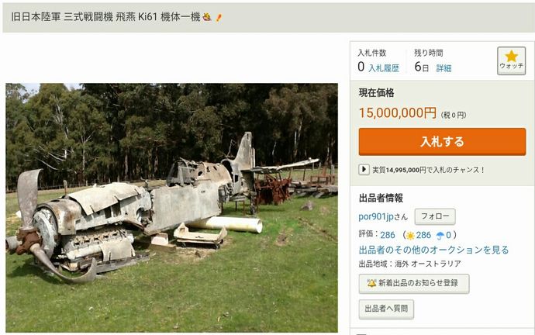The image size is (535, 335).
Task: Follow the seller with フォロー button
Action: click(x=435, y=216)
